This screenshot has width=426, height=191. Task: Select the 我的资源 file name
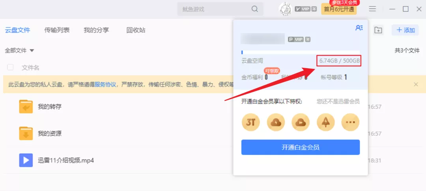pyautogui.click(x=50, y=134)
